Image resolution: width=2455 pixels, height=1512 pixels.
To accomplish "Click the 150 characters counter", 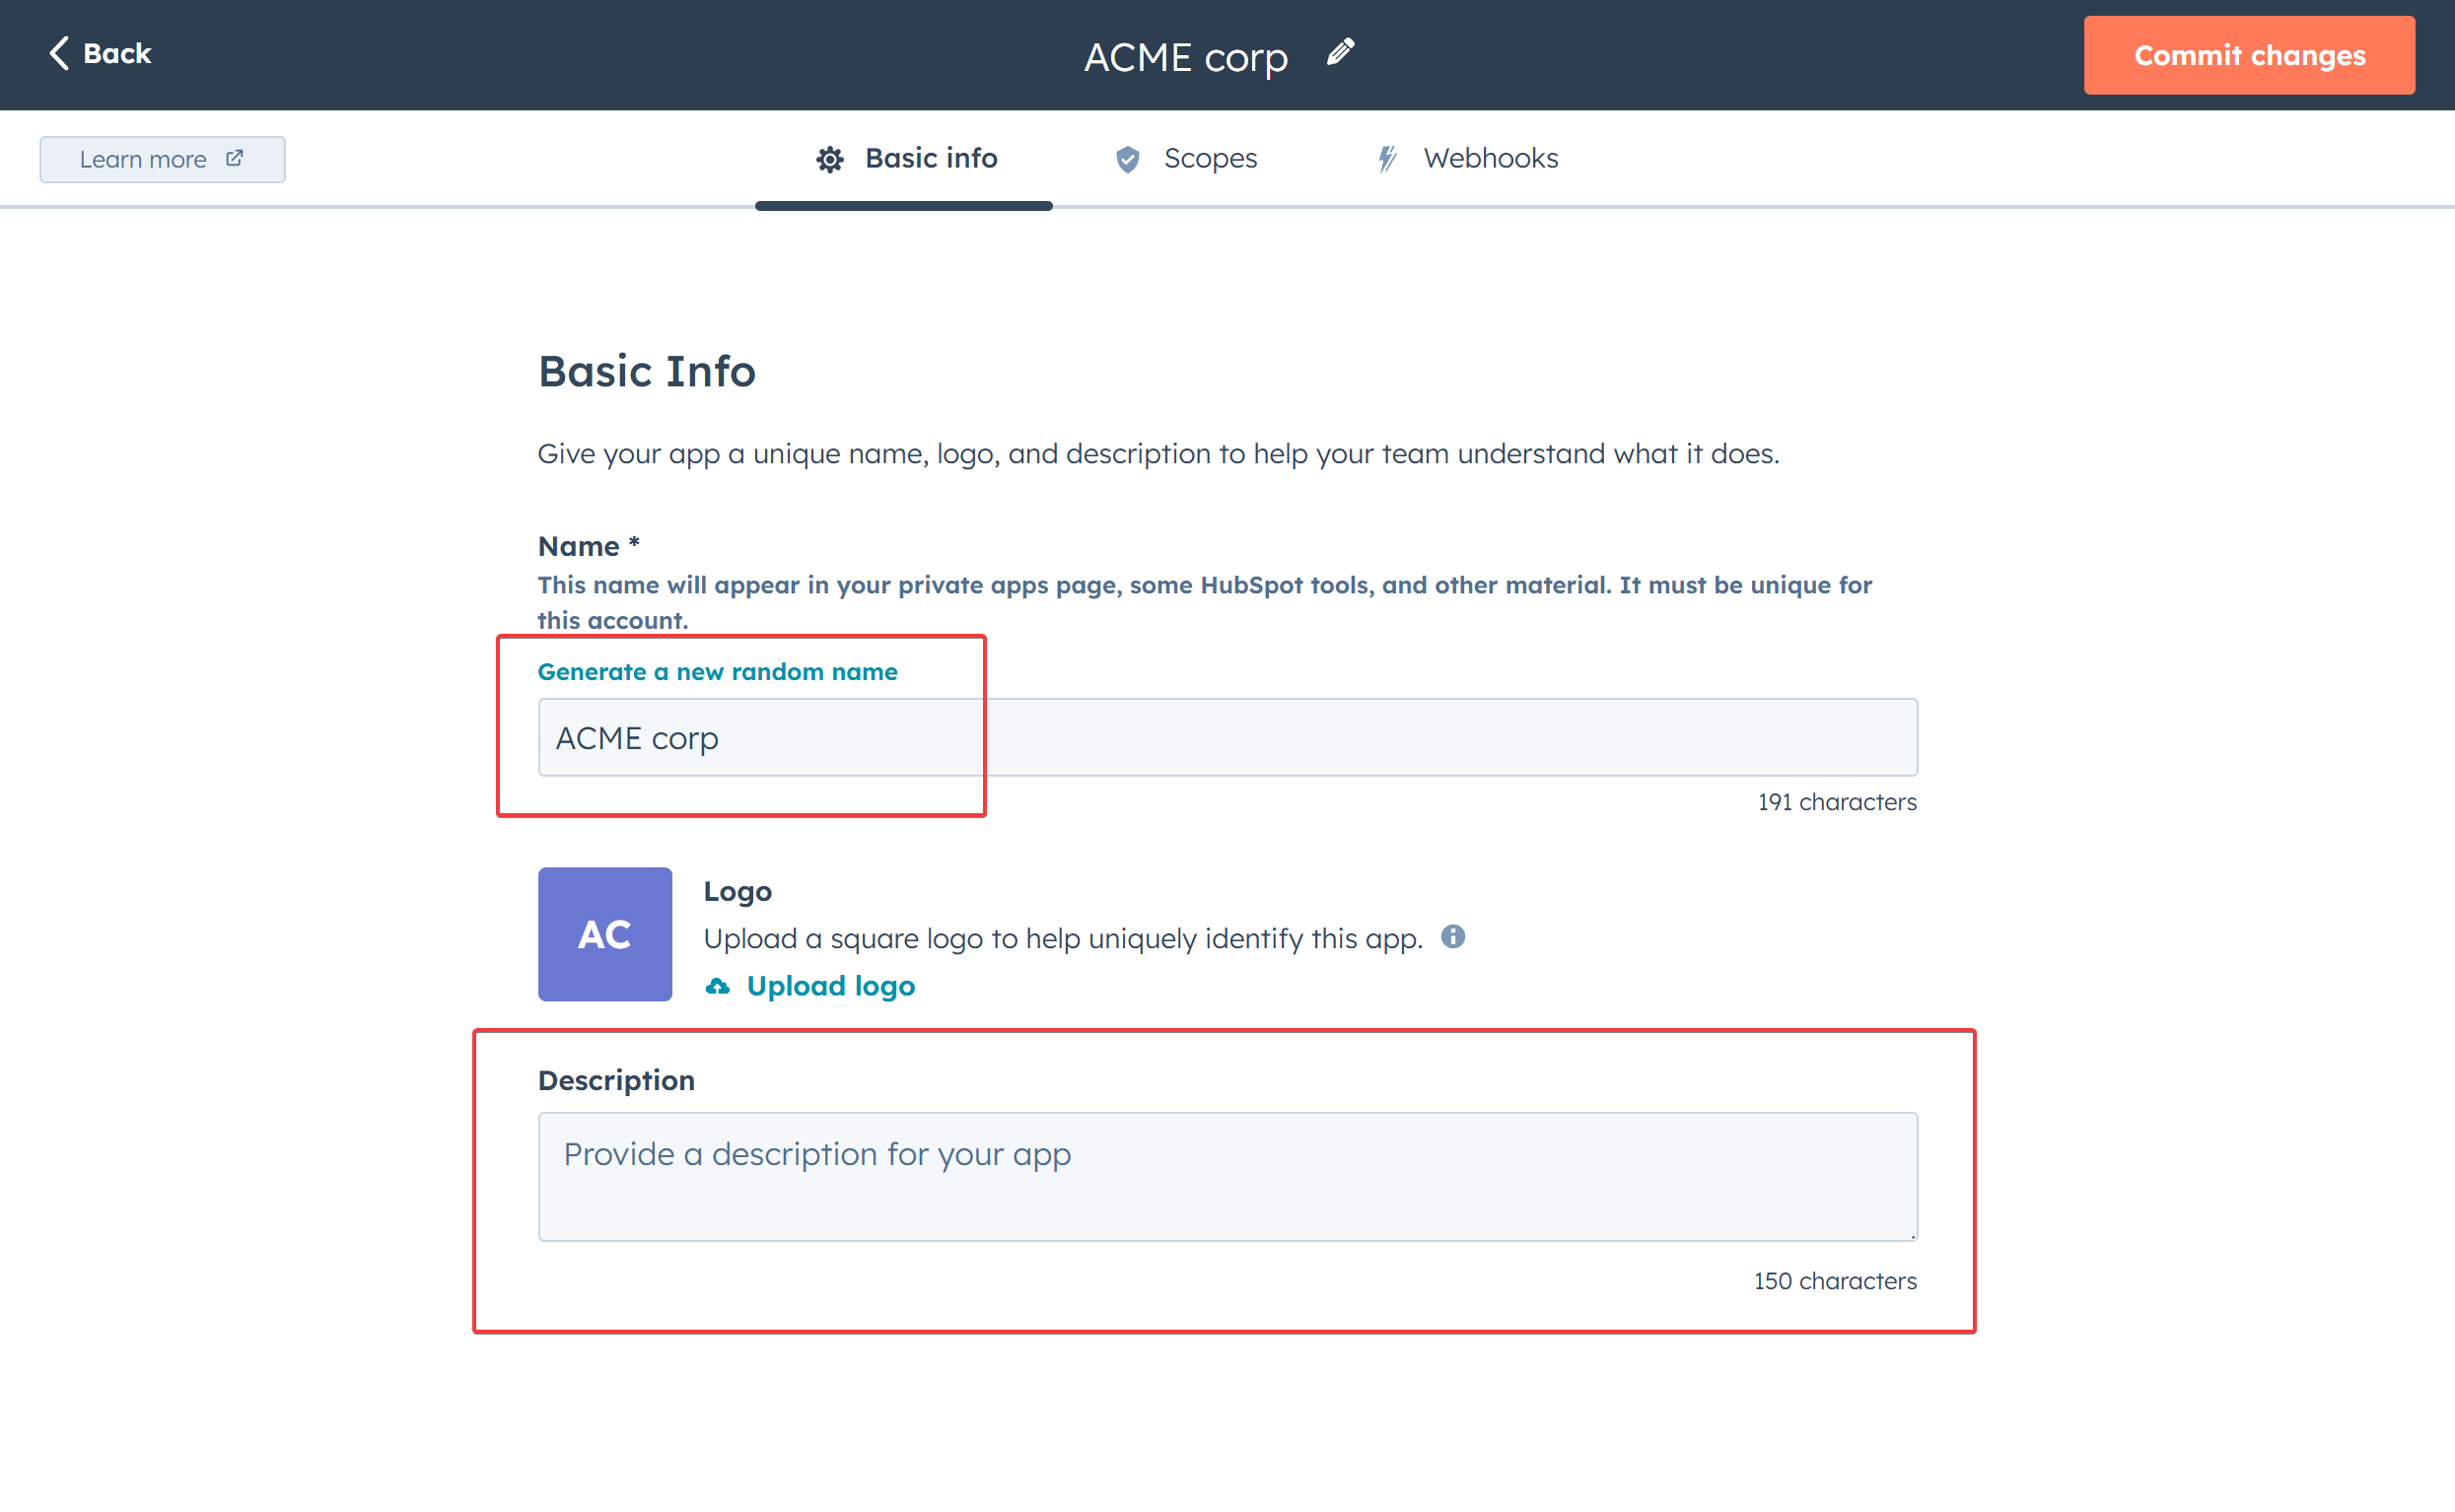I will pos(1835,1281).
